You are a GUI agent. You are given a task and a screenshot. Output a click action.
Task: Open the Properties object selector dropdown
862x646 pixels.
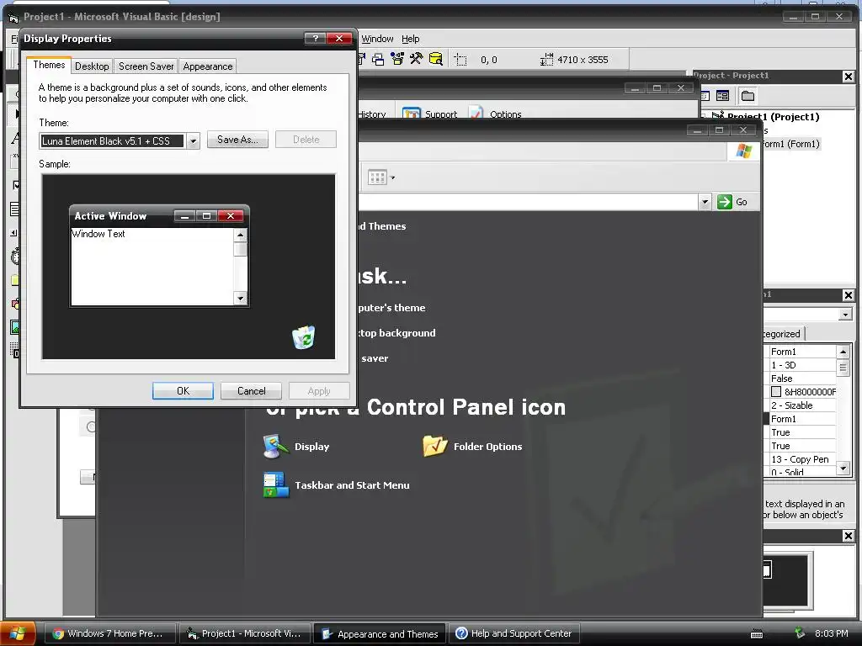click(x=845, y=315)
